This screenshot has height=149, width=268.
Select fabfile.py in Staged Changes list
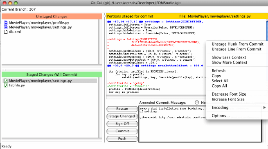17,85
